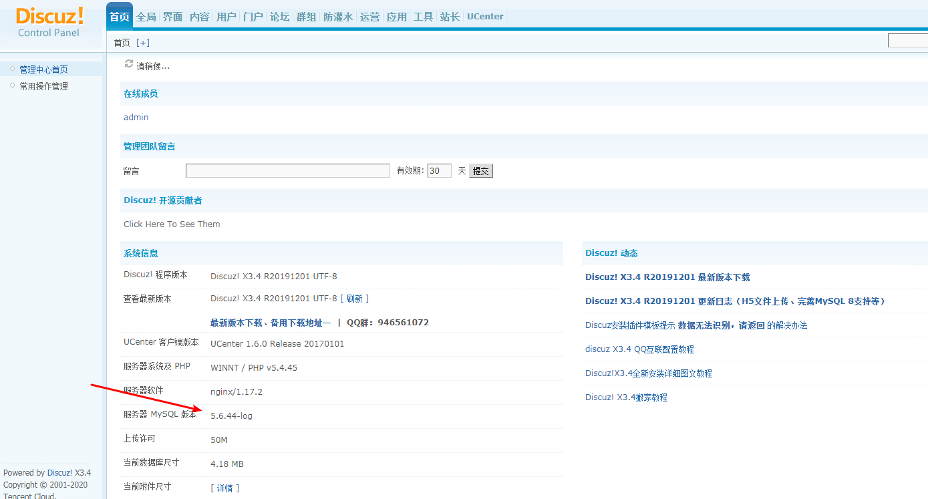Open the 全局 navigation tab

tap(146, 17)
